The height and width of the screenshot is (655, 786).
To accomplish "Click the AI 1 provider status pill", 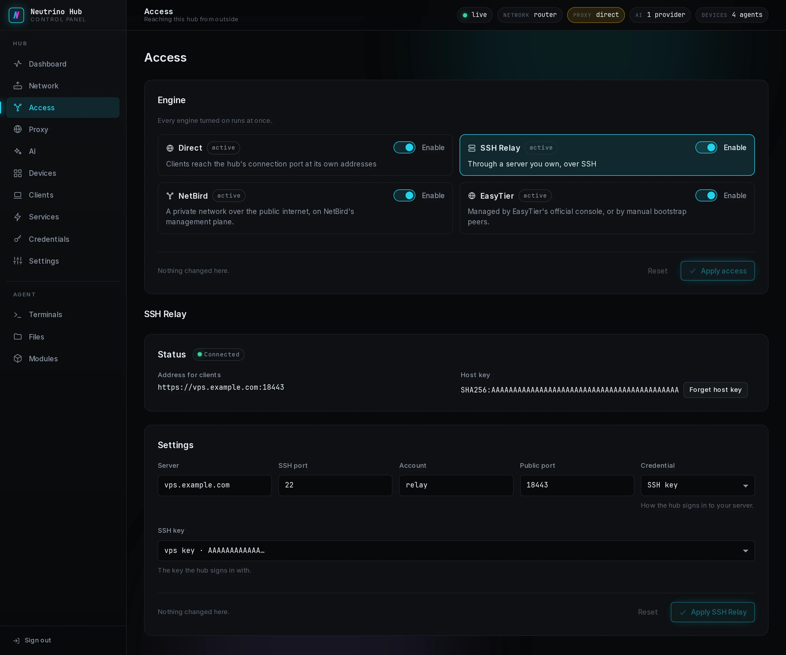I will pos(660,15).
